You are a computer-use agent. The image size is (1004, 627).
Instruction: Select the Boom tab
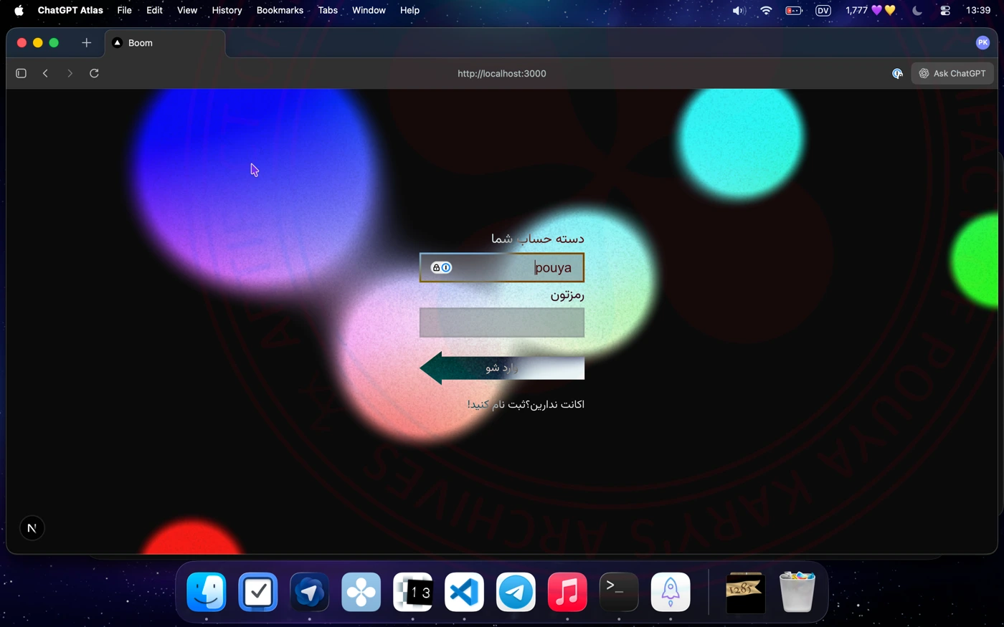coord(165,43)
